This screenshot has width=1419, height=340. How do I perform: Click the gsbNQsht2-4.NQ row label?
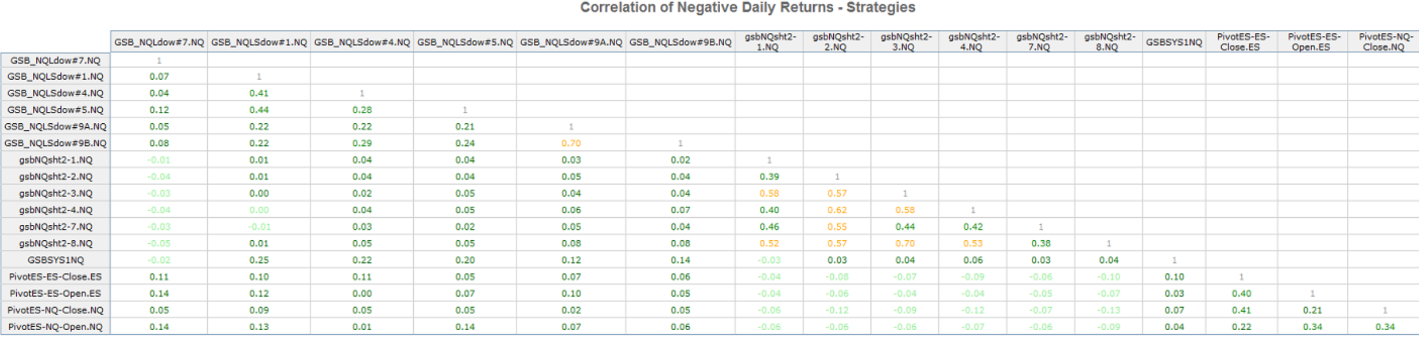coord(55,210)
